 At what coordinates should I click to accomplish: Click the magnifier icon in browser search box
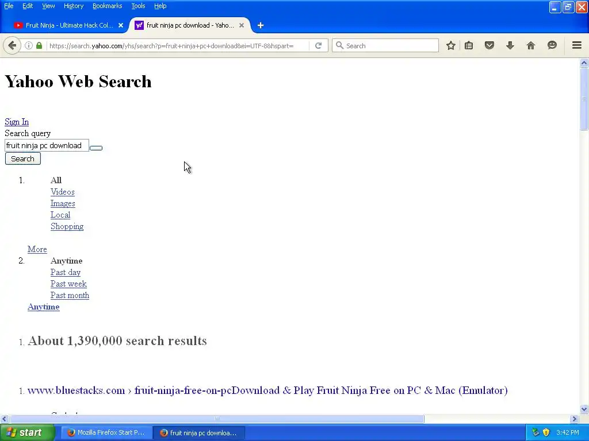coord(339,46)
